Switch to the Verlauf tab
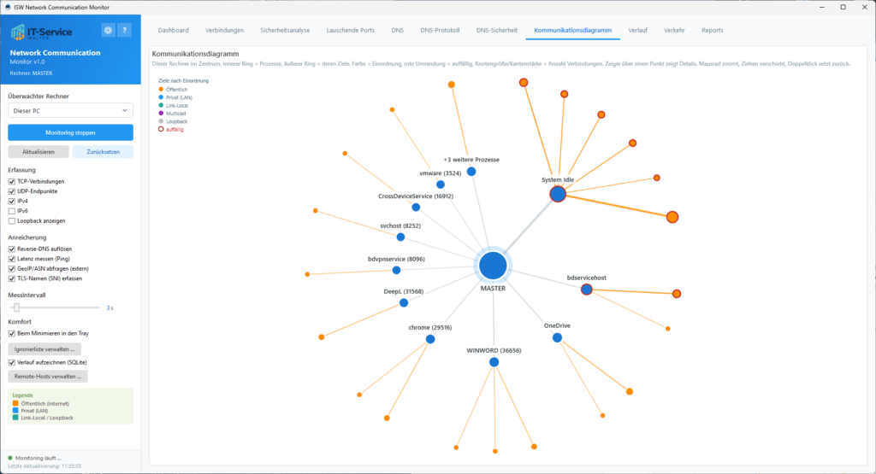 (637, 30)
